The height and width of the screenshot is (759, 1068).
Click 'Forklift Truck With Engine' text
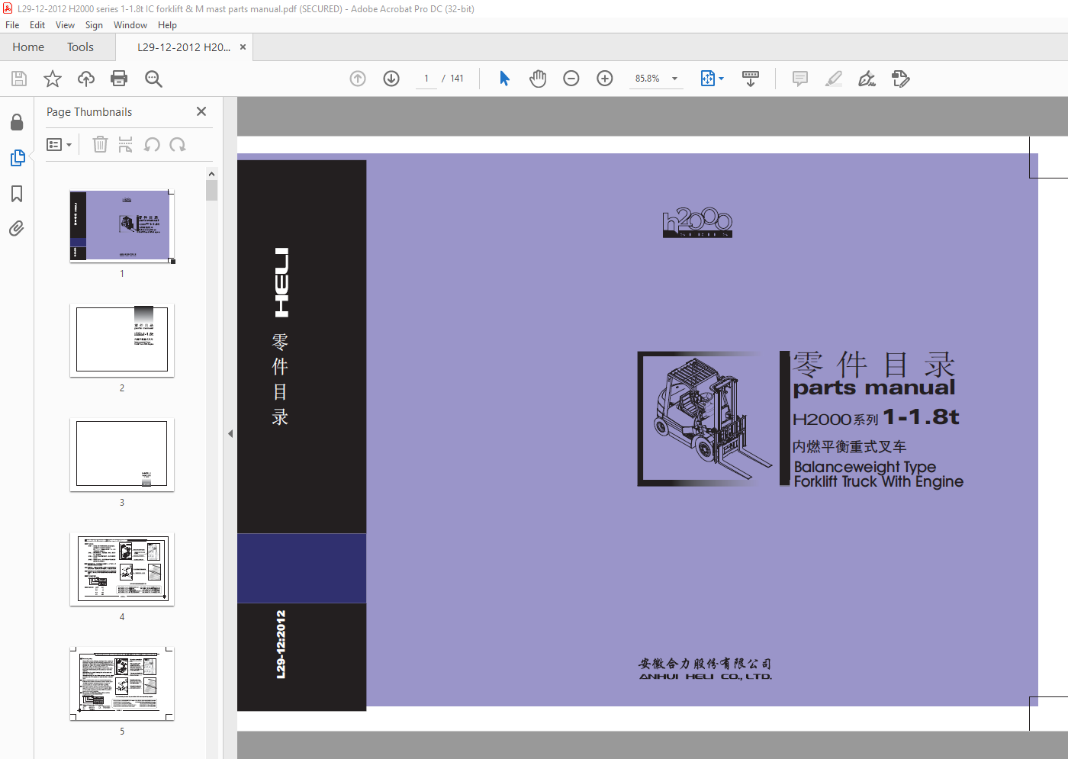pos(879,482)
